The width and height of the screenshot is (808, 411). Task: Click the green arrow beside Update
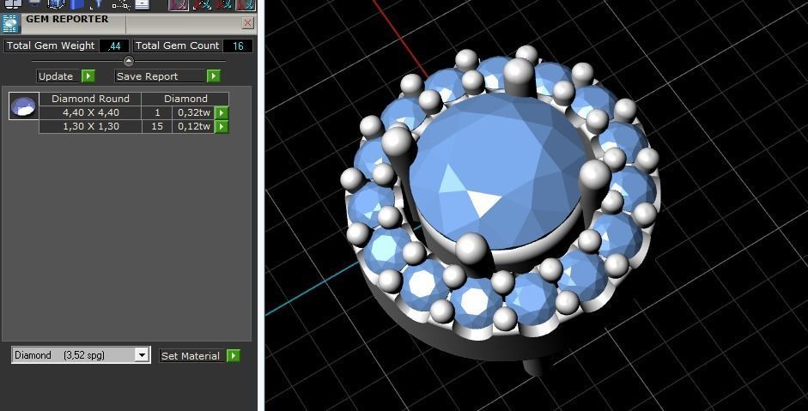coord(88,76)
